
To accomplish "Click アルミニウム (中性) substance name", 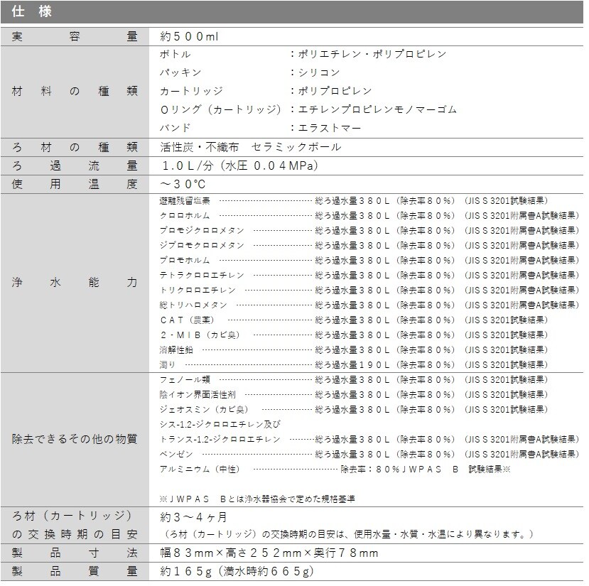I will [x=200, y=470].
